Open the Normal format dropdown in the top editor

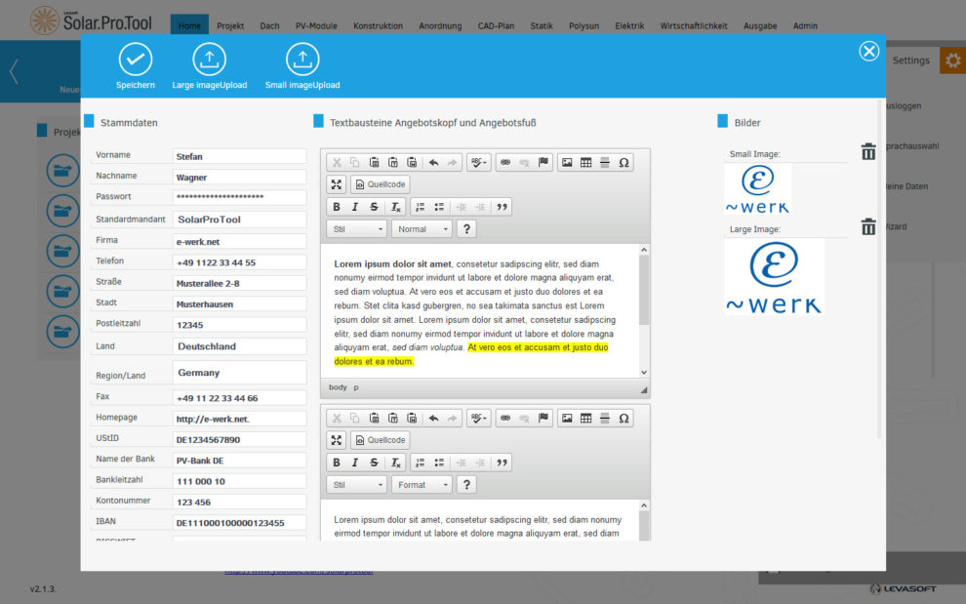point(422,229)
